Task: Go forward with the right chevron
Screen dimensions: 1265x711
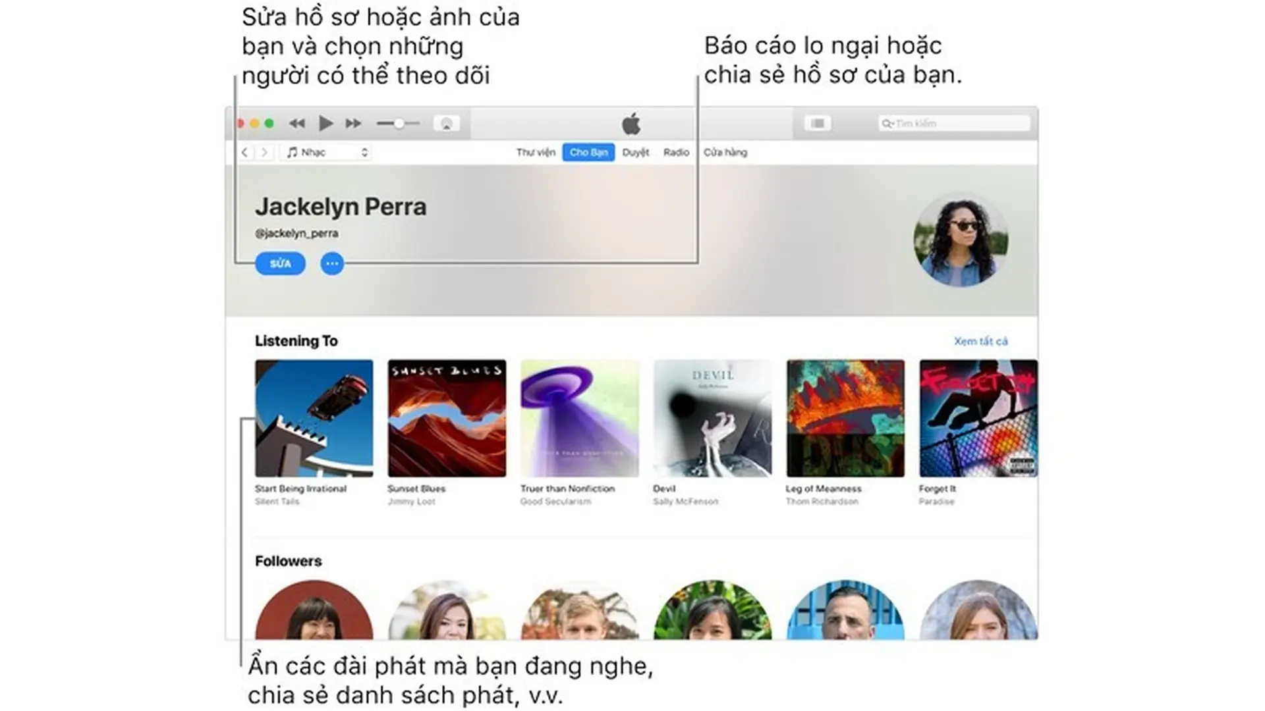Action: [264, 152]
